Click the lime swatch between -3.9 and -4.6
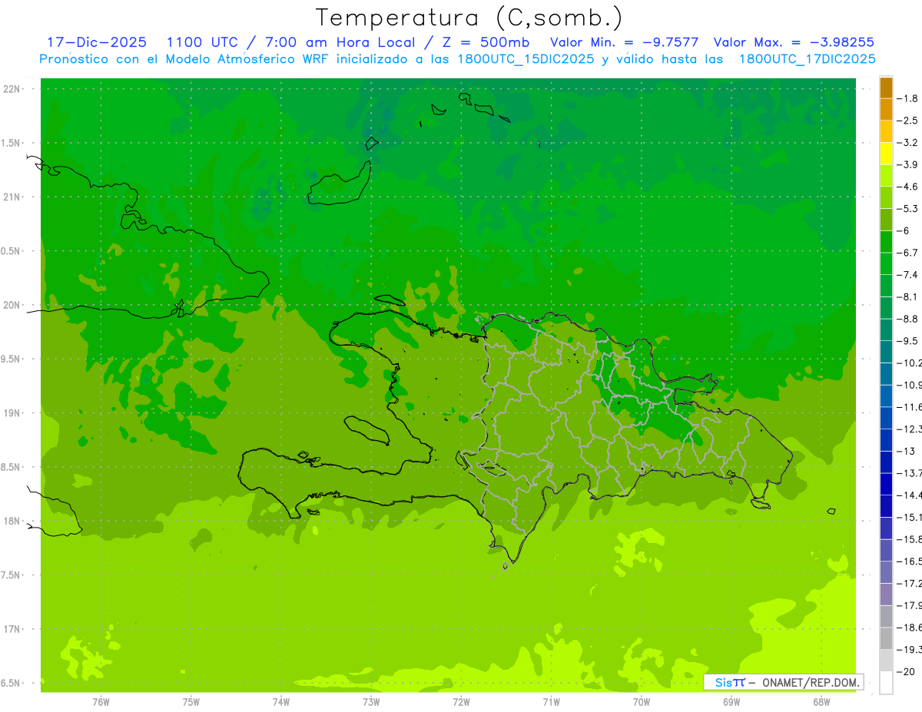Image resolution: width=922 pixels, height=712 pixels. 886,176
